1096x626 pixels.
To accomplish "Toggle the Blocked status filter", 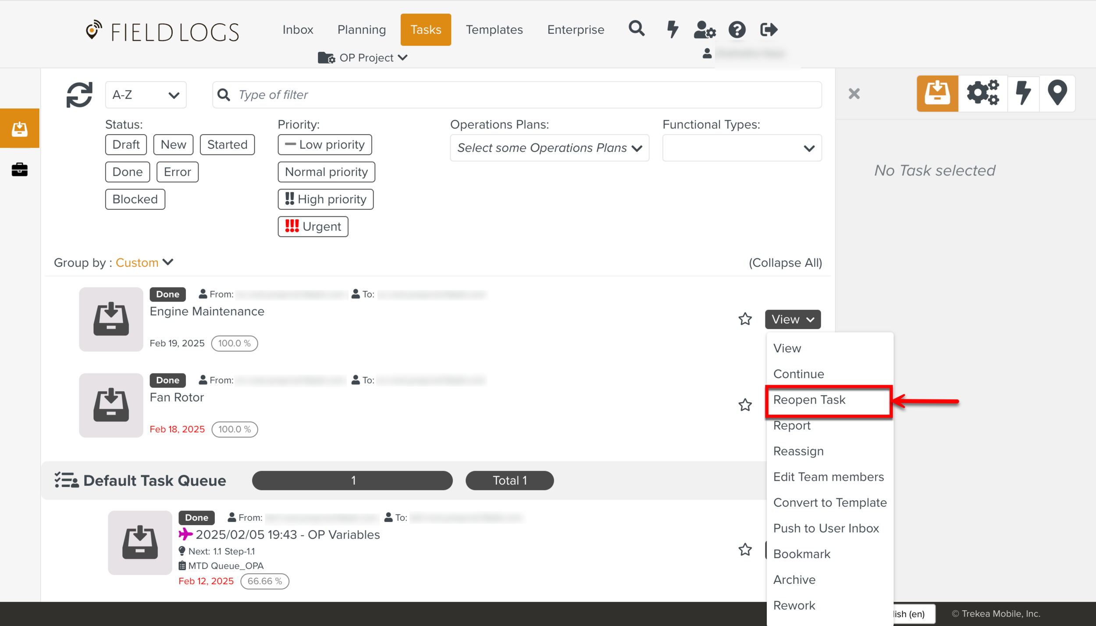I will click(x=135, y=199).
